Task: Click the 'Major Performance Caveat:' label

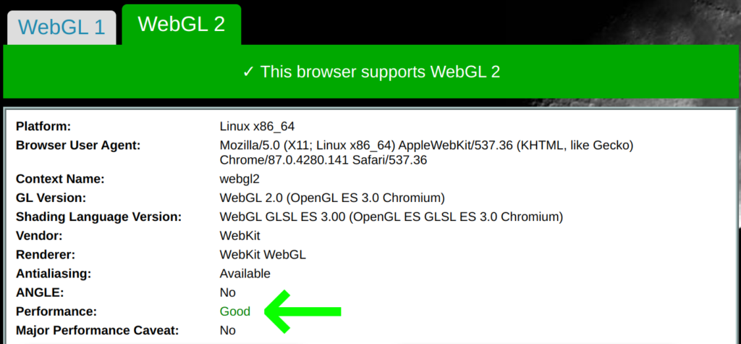Action: [x=96, y=330]
